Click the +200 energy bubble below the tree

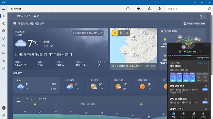point(183,47)
